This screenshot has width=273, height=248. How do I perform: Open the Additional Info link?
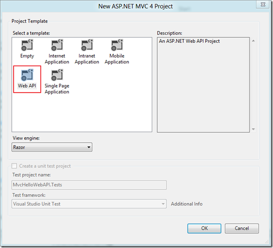coord(187,204)
